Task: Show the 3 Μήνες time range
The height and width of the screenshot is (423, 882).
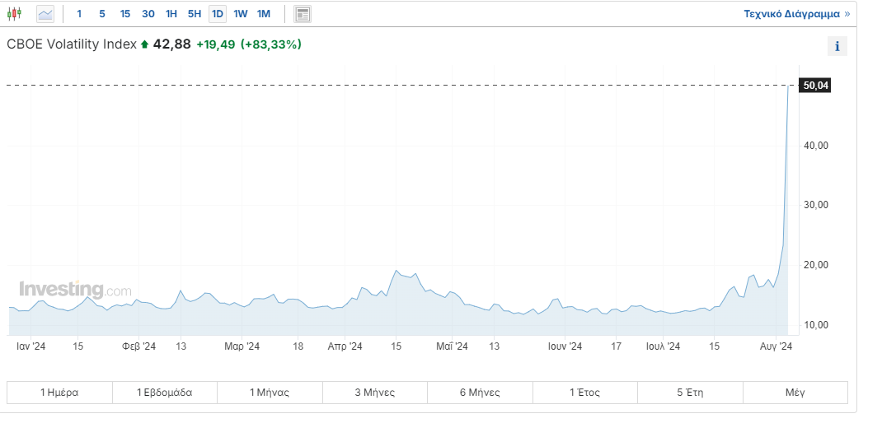Action: coord(375,393)
